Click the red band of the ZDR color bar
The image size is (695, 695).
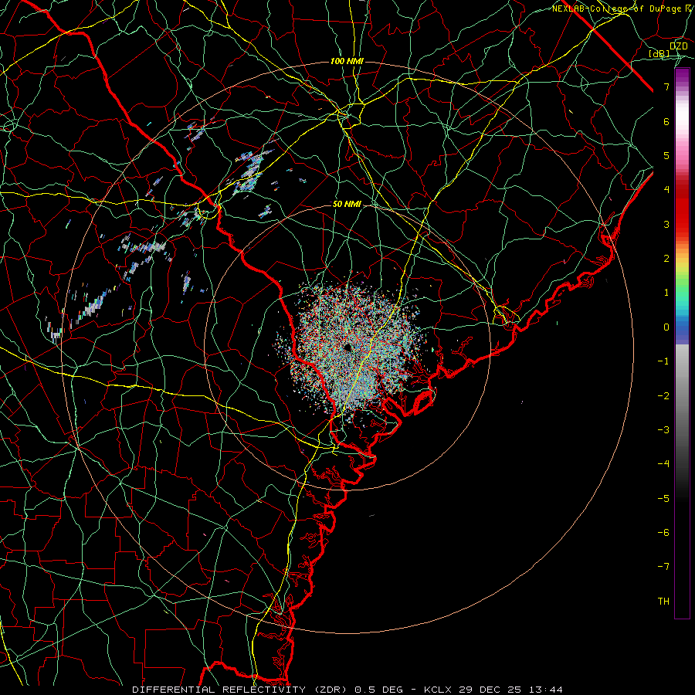tap(682, 208)
